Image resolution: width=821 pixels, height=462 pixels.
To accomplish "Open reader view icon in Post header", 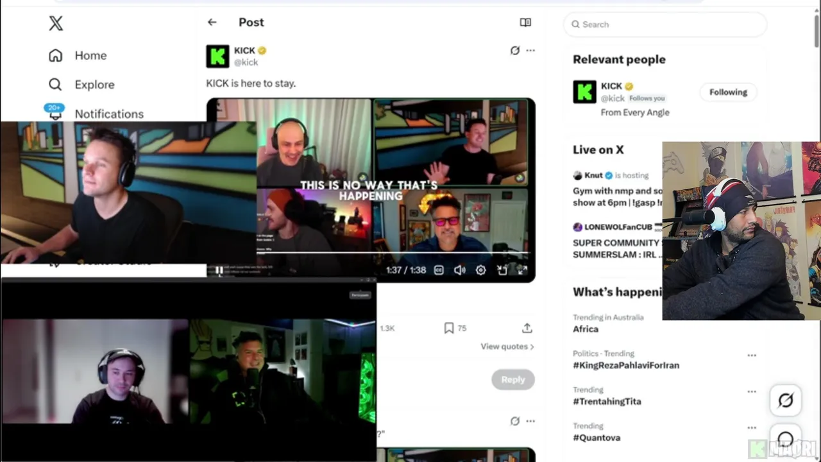I will click(x=525, y=22).
